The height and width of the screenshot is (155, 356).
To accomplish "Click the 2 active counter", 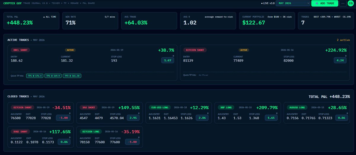I will 344,39.
